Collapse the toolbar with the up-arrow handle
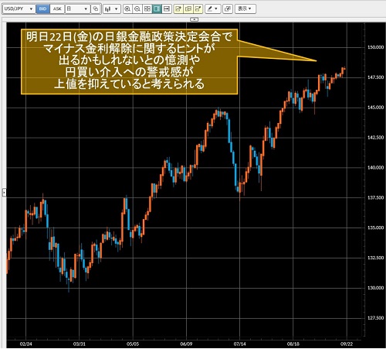 click(x=195, y=19)
